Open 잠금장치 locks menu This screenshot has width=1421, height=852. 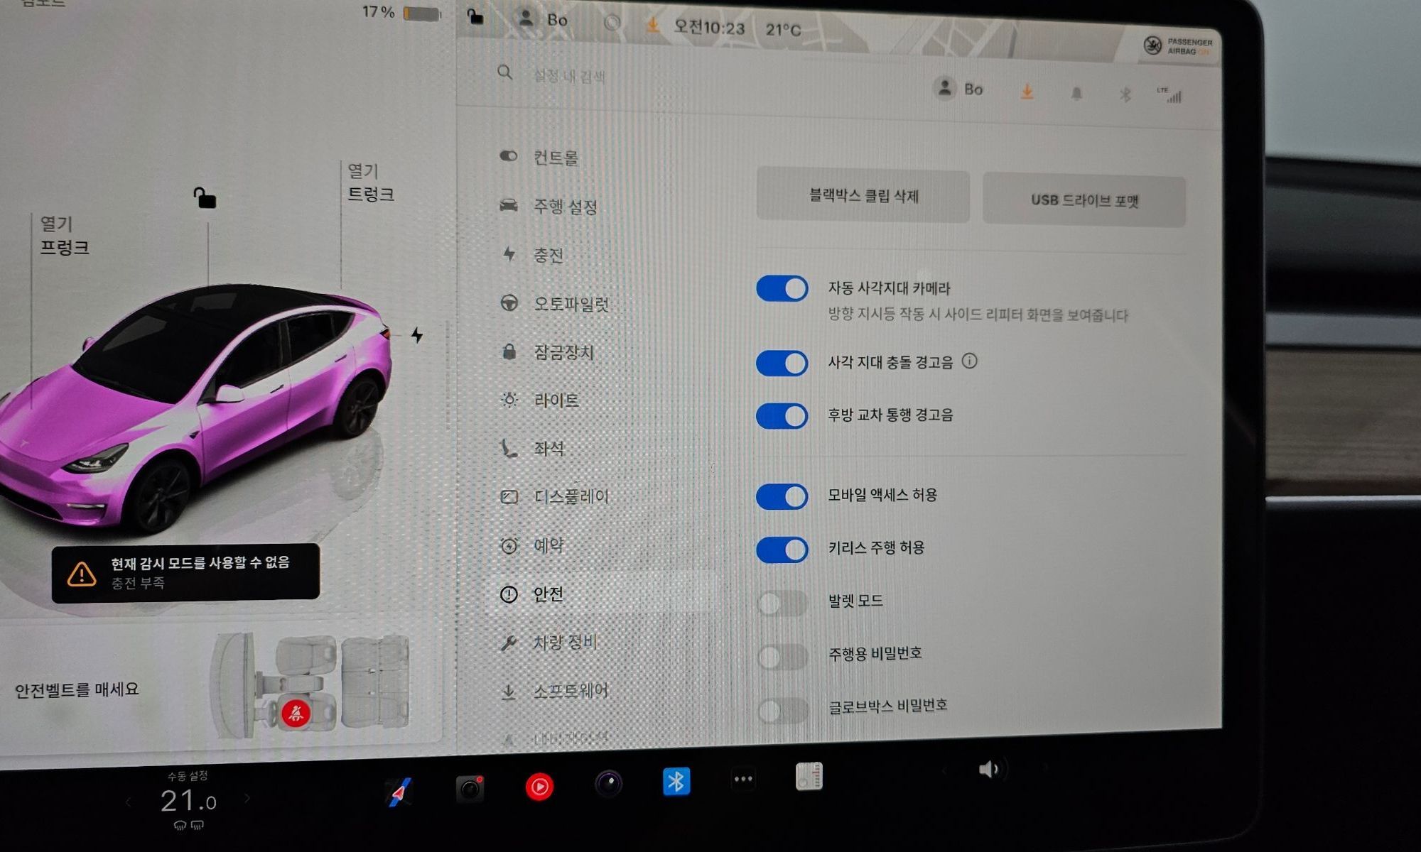point(547,352)
